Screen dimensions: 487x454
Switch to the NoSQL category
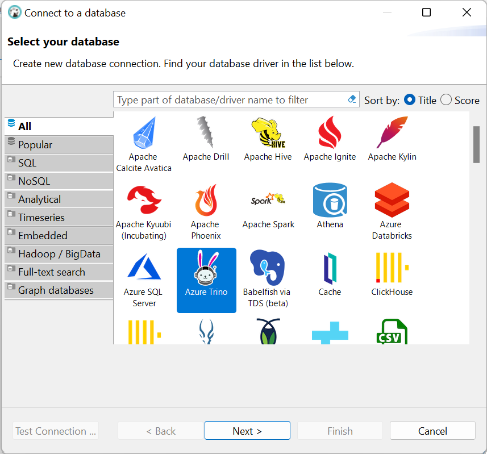tap(59, 181)
